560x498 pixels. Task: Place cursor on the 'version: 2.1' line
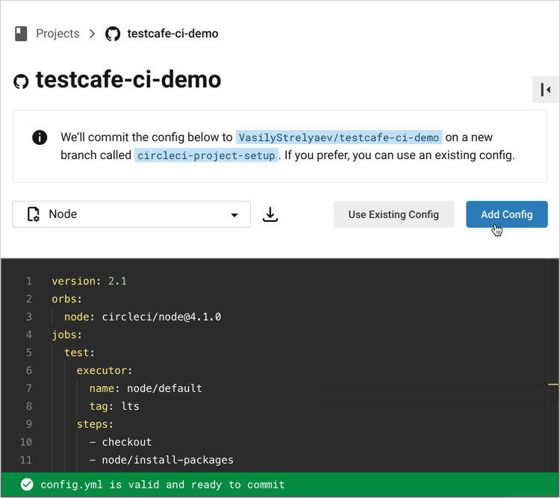(89, 281)
